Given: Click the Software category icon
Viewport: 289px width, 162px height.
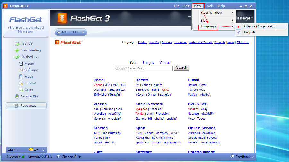Looking at the screenshot, I should [21, 70].
